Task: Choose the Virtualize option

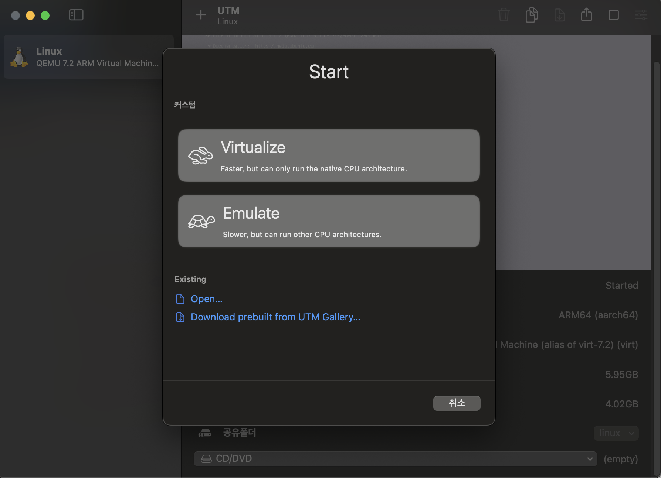Action: [x=329, y=156]
